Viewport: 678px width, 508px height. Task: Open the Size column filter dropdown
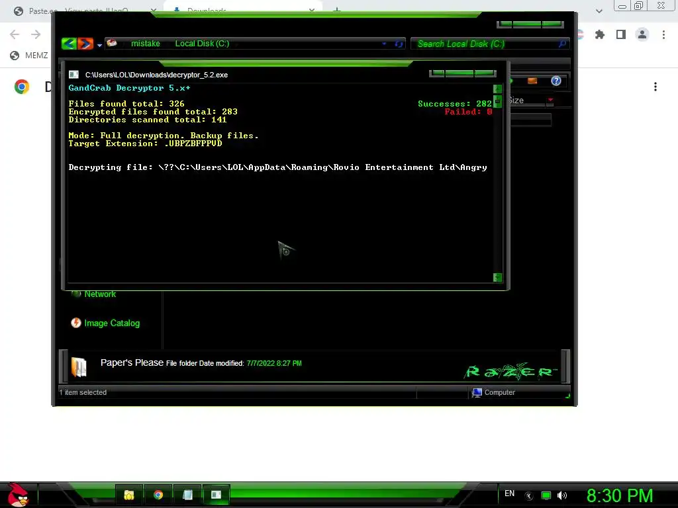click(550, 101)
